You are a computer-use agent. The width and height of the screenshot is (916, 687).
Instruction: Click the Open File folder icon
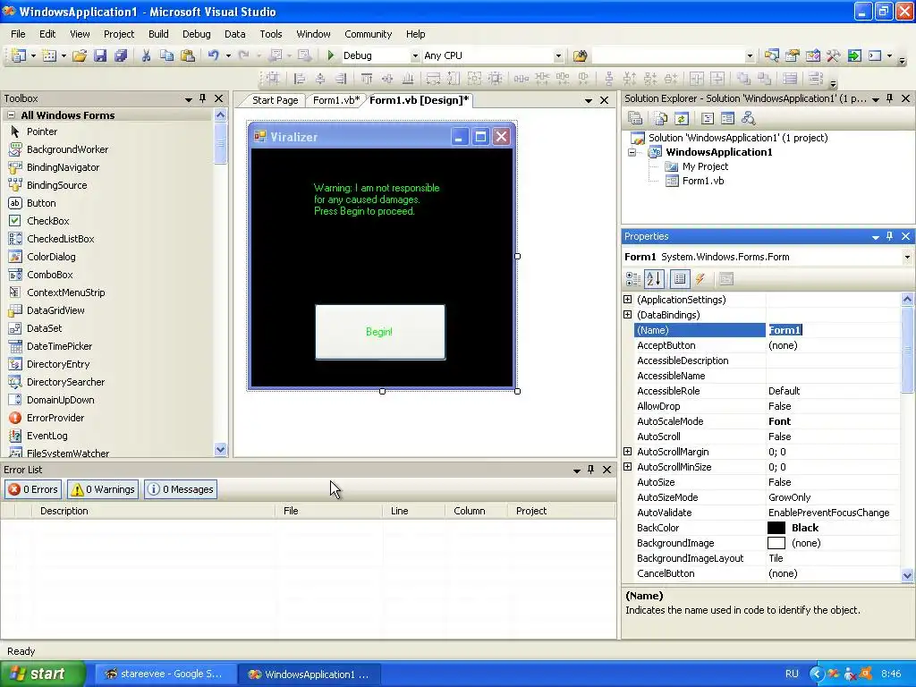pyautogui.click(x=80, y=55)
